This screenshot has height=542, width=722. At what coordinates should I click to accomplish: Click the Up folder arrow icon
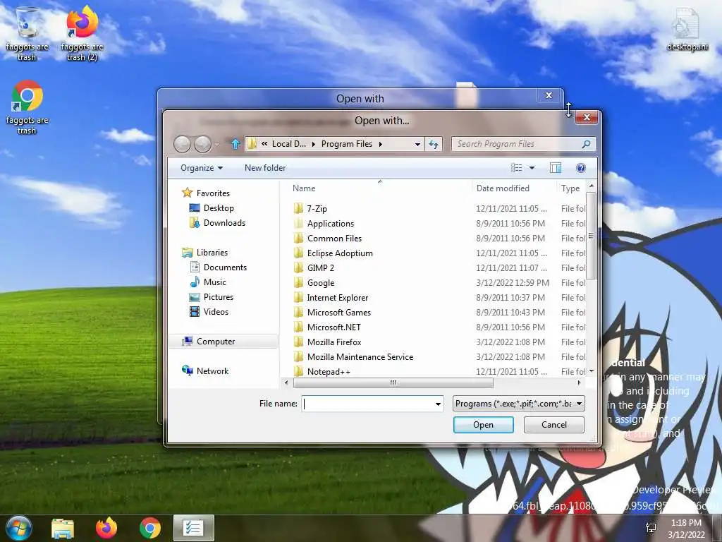click(235, 144)
